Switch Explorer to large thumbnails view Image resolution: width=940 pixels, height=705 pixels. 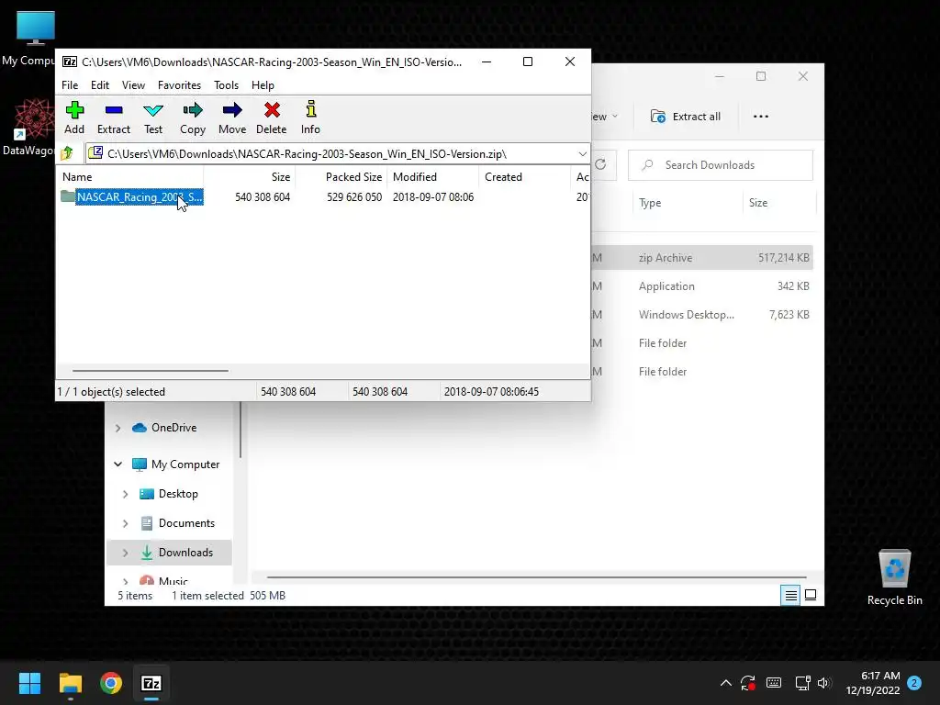811,595
